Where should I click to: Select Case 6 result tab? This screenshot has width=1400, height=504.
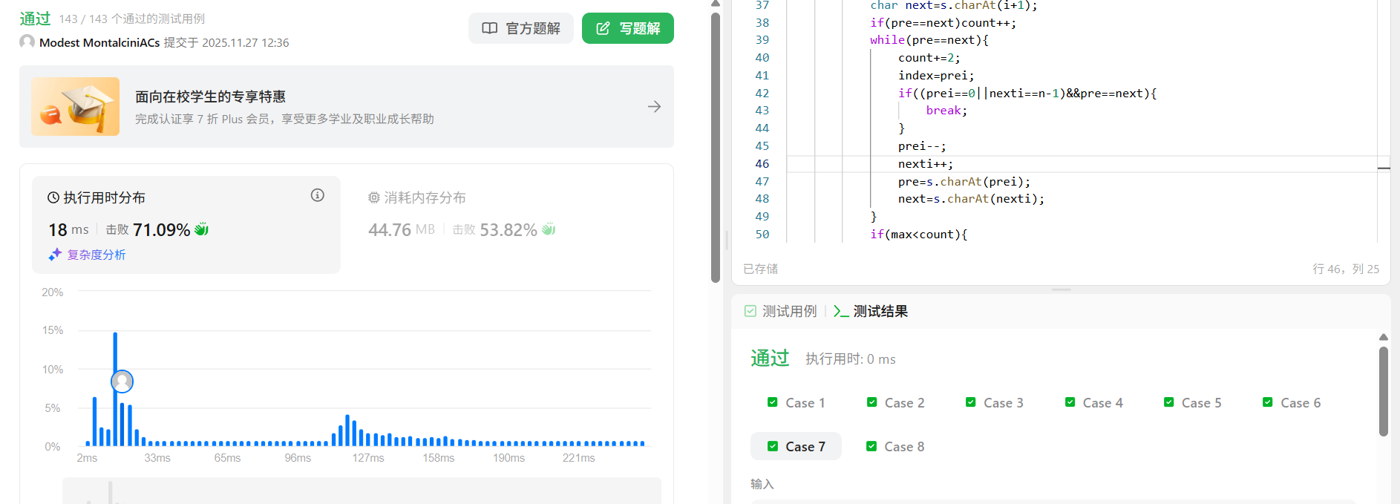1292,402
